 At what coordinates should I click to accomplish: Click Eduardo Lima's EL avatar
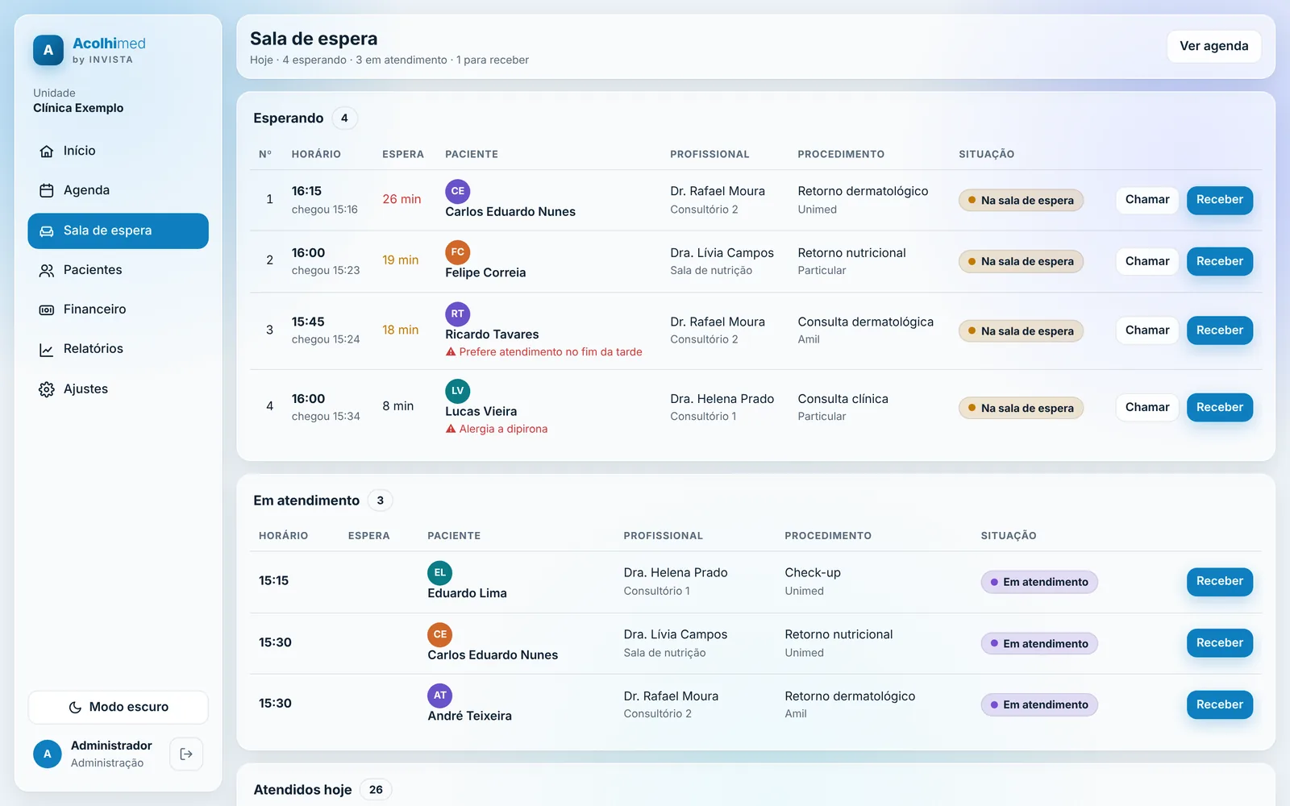440,573
